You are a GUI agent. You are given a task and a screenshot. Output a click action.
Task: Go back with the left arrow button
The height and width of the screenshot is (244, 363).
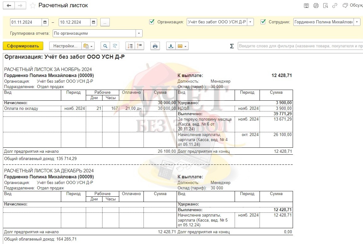[x=9, y=6]
